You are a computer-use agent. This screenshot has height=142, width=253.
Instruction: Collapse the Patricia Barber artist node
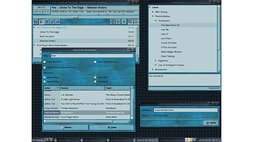(x=153, y=16)
